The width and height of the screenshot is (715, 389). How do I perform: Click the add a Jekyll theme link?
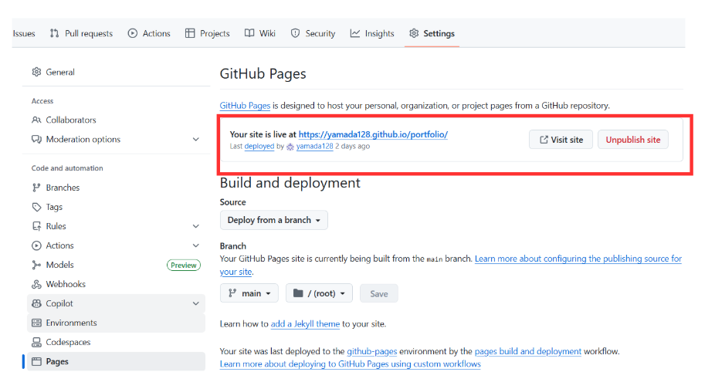coord(305,324)
